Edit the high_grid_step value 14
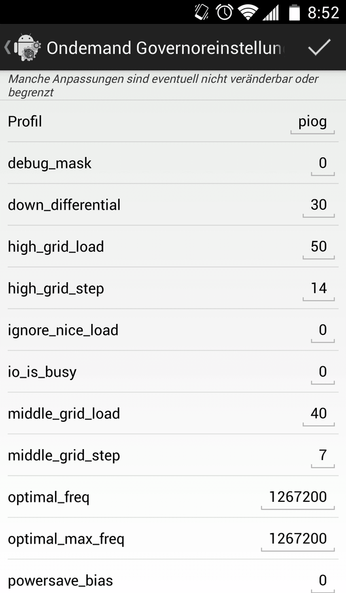This screenshot has width=346, height=593. (x=319, y=290)
